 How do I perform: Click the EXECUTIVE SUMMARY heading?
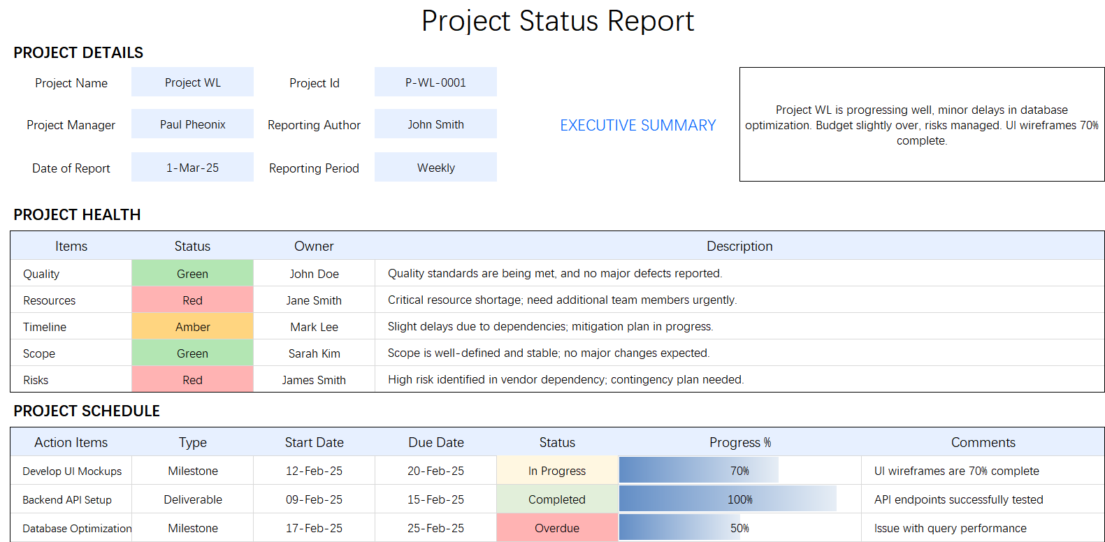(638, 125)
